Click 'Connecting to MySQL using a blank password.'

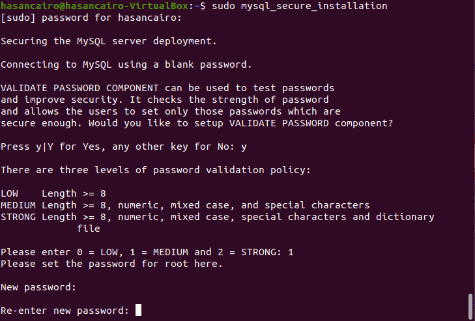[126, 65]
